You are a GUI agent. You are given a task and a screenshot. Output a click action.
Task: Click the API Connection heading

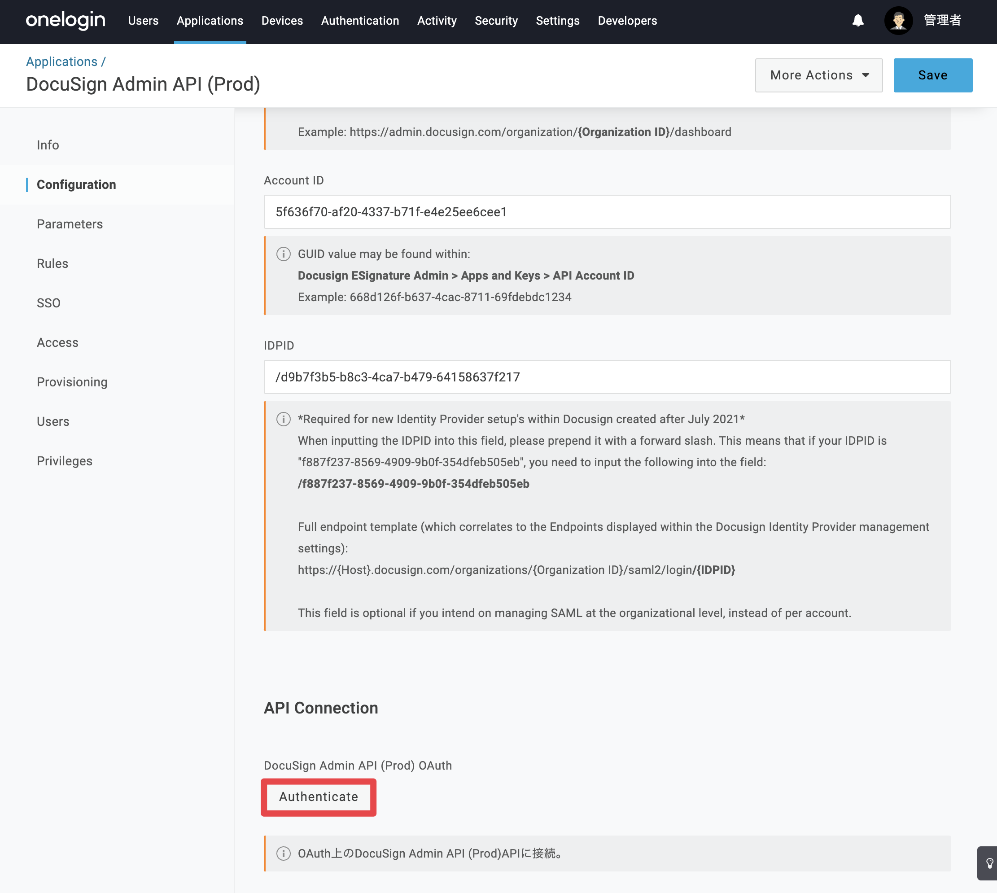point(321,708)
